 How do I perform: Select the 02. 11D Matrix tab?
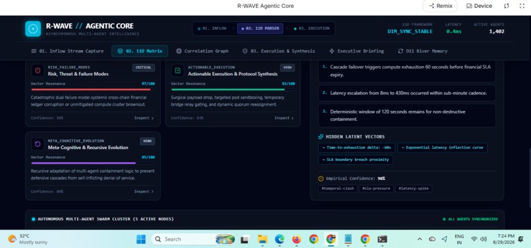coord(140,51)
